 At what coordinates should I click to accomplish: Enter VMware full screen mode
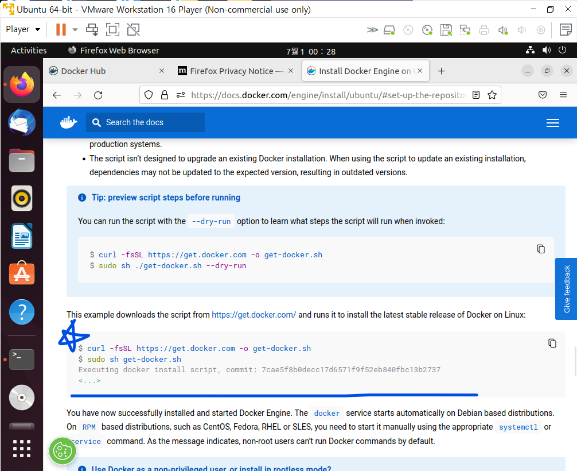(x=112, y=29)
